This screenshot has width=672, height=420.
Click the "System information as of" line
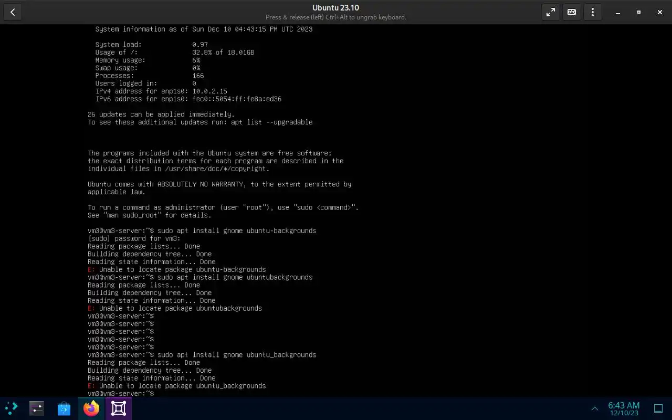coord(204,29)
